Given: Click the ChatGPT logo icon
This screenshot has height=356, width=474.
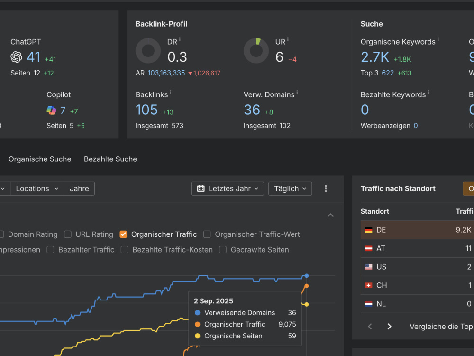Looking at the screenshot, I should click(x=16, y=57).
